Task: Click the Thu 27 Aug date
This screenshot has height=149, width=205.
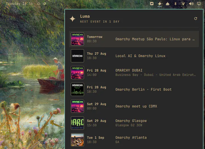Action: coord(97,54)
